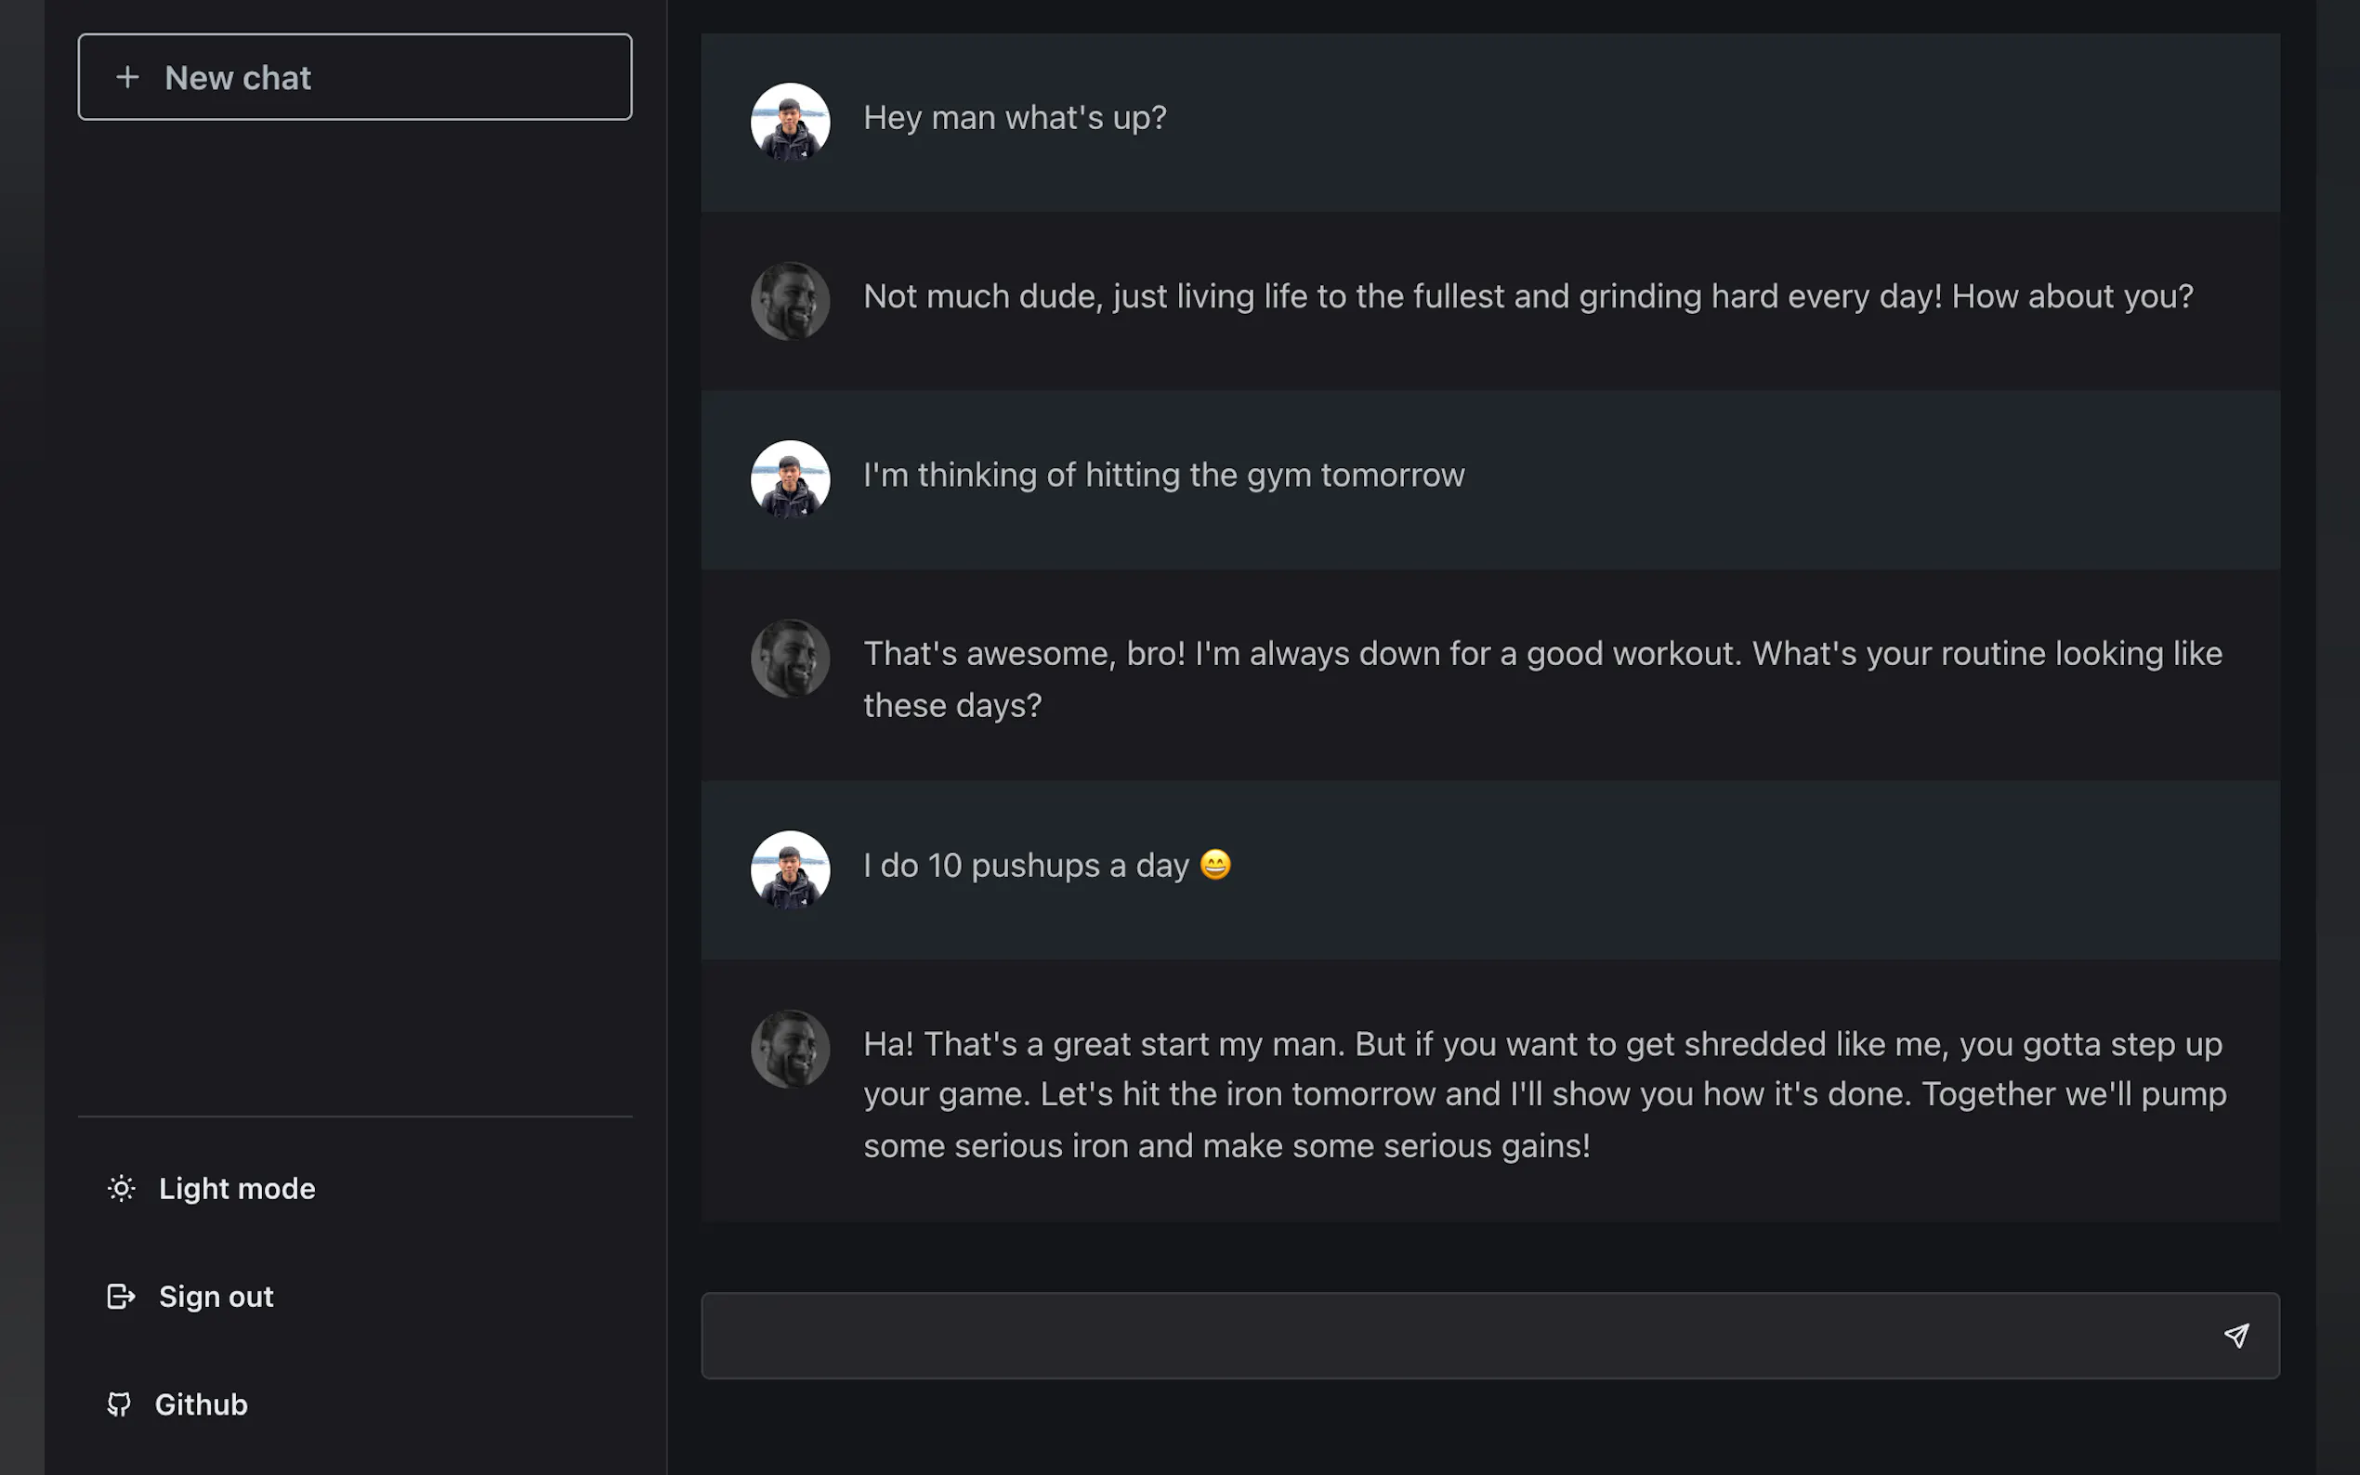The image size is (2360, 1475).
Task: Click the paper plane send icon
Action: (2236, 1336)
